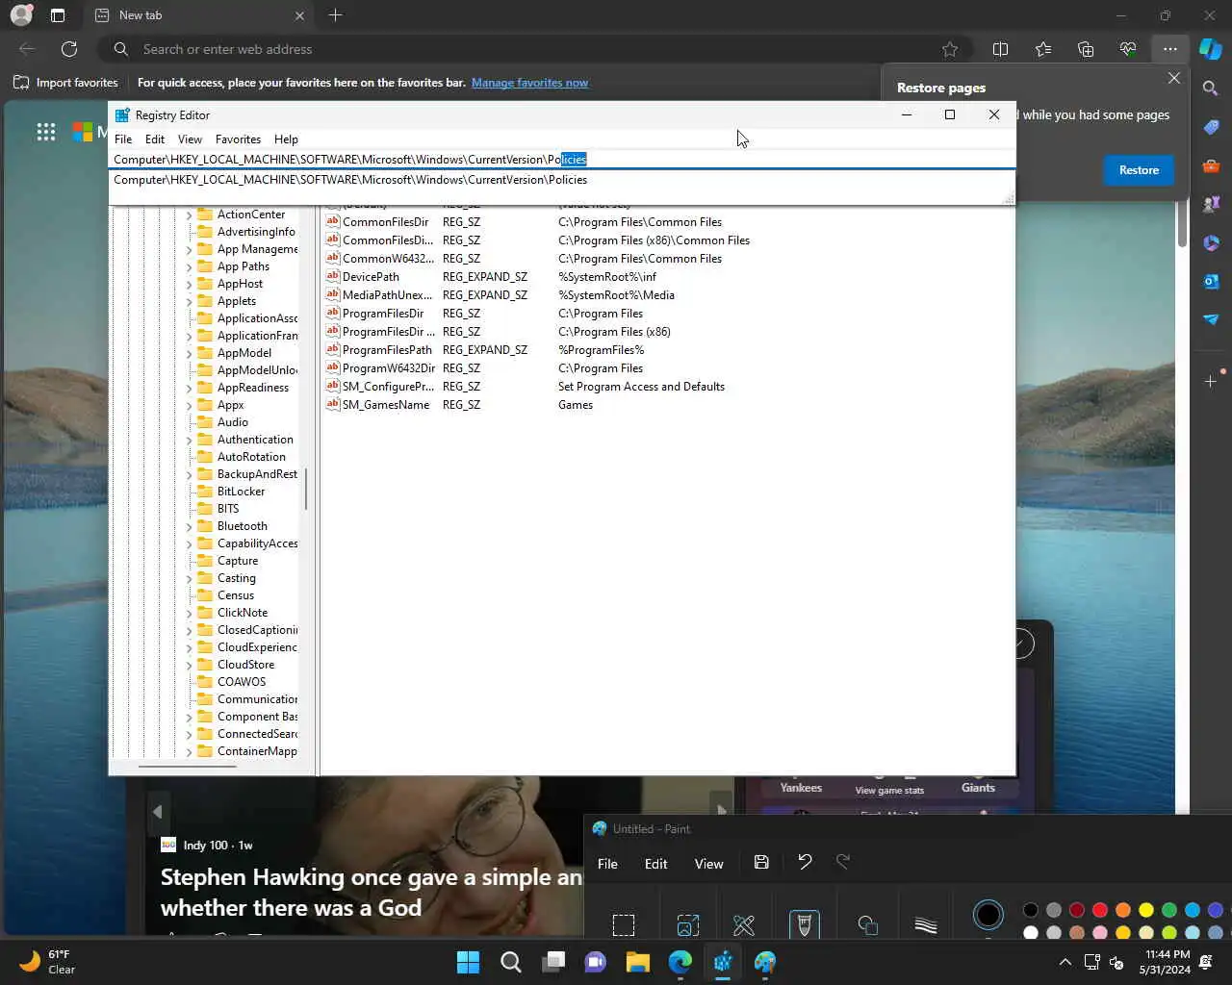
Task: Expand App Paths registry key
Action: pos(189,267)
